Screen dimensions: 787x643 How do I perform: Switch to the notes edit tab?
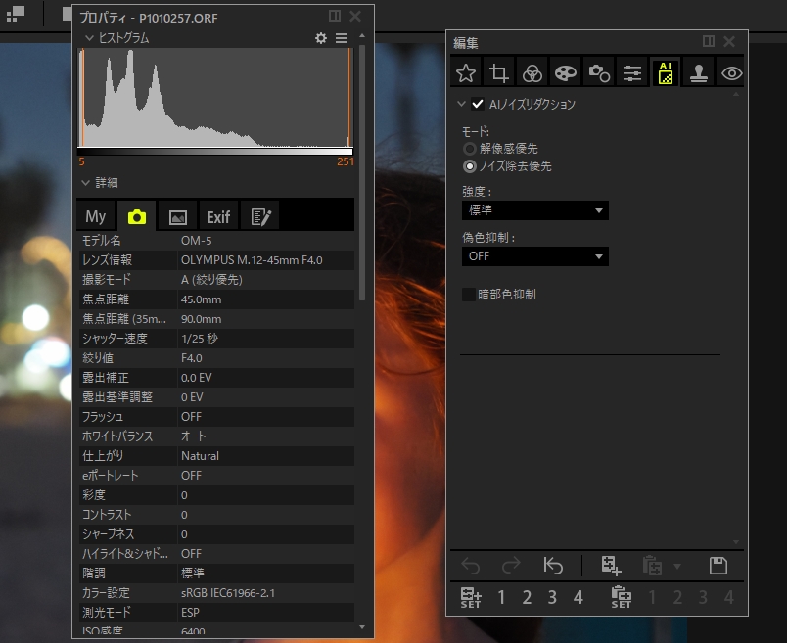tap(260, 217)
